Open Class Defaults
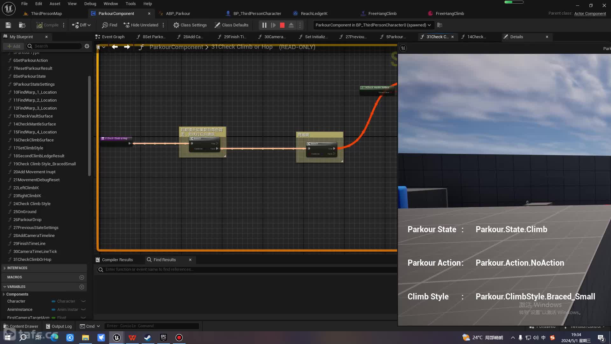The image size is (611, 344). pos(231,25)
